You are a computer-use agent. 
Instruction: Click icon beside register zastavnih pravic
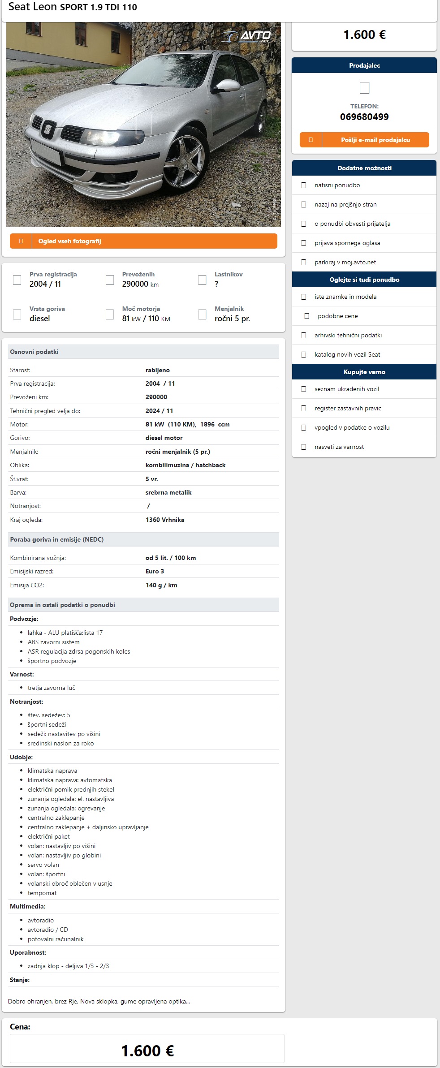click(304, 408)
